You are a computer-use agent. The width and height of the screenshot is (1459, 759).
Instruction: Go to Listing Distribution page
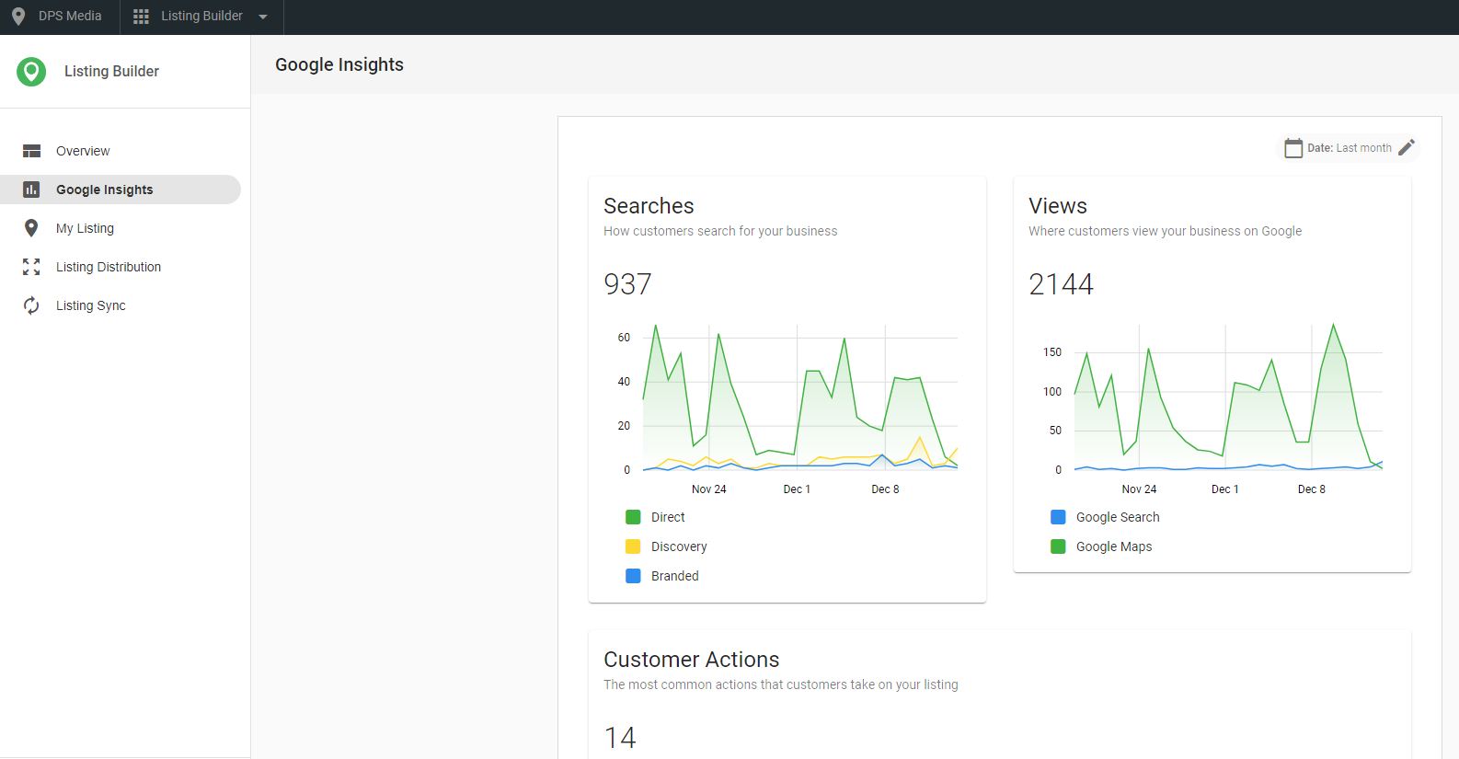(x=108, y=267)
